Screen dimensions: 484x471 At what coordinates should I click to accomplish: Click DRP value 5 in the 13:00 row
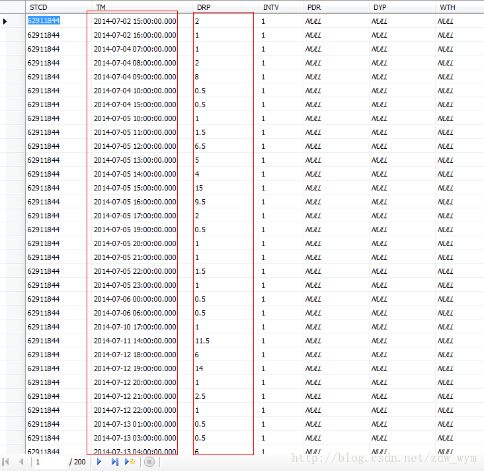[197, 160]
